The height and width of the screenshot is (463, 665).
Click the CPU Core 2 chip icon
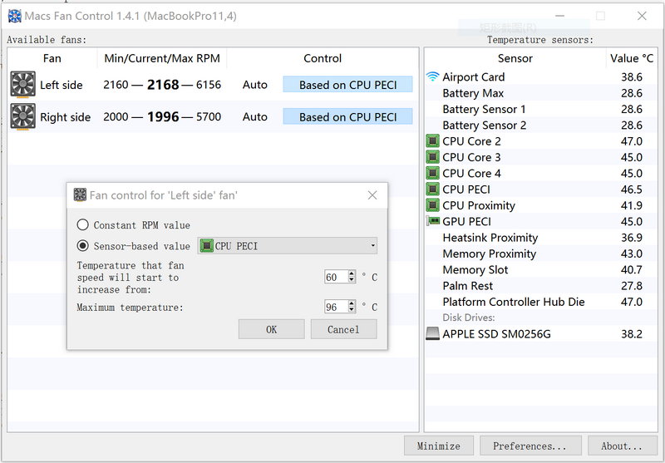[x=432, y=141]
